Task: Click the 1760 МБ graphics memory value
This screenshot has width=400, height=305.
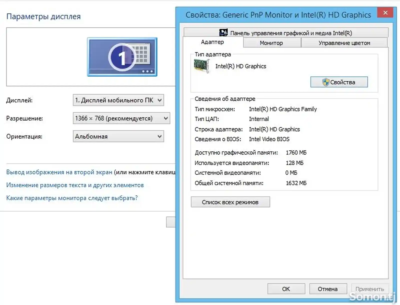Action: 296,153
